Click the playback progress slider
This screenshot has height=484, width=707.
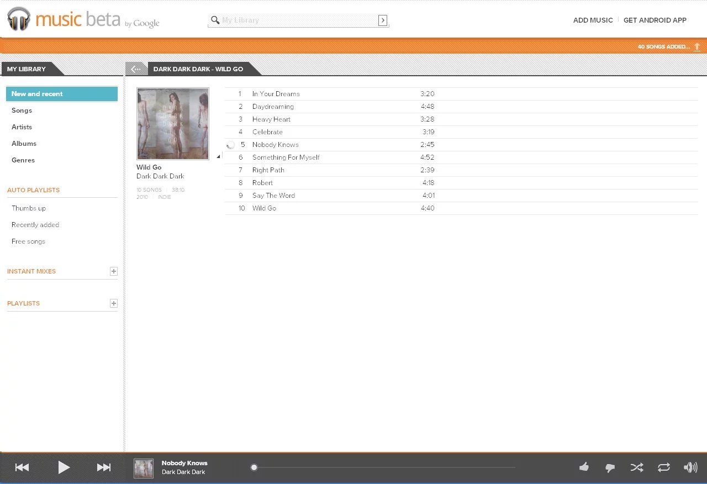point(384,467)
